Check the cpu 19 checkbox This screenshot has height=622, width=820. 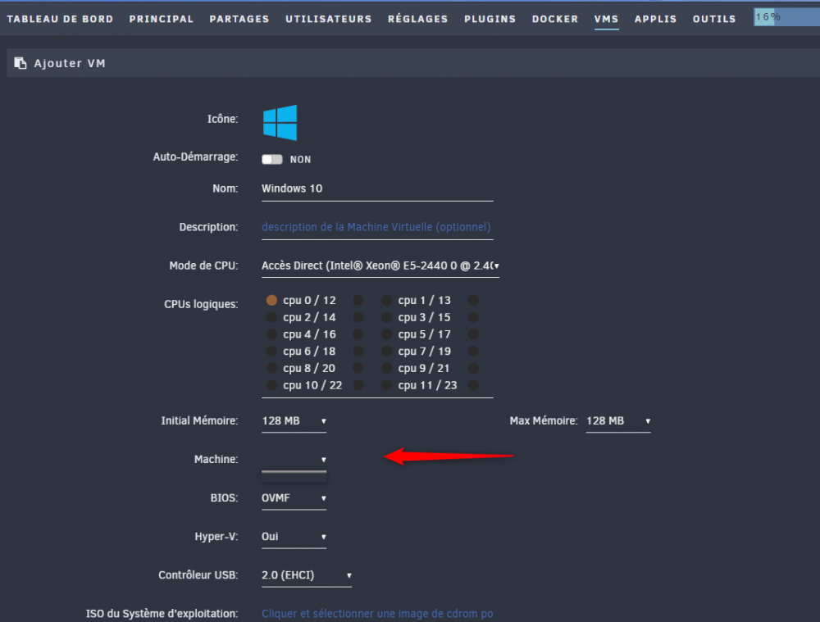(473, 352)
